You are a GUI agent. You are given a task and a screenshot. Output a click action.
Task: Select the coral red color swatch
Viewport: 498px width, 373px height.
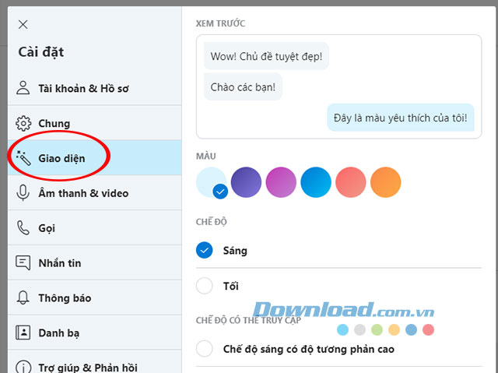tap(351, 182)
